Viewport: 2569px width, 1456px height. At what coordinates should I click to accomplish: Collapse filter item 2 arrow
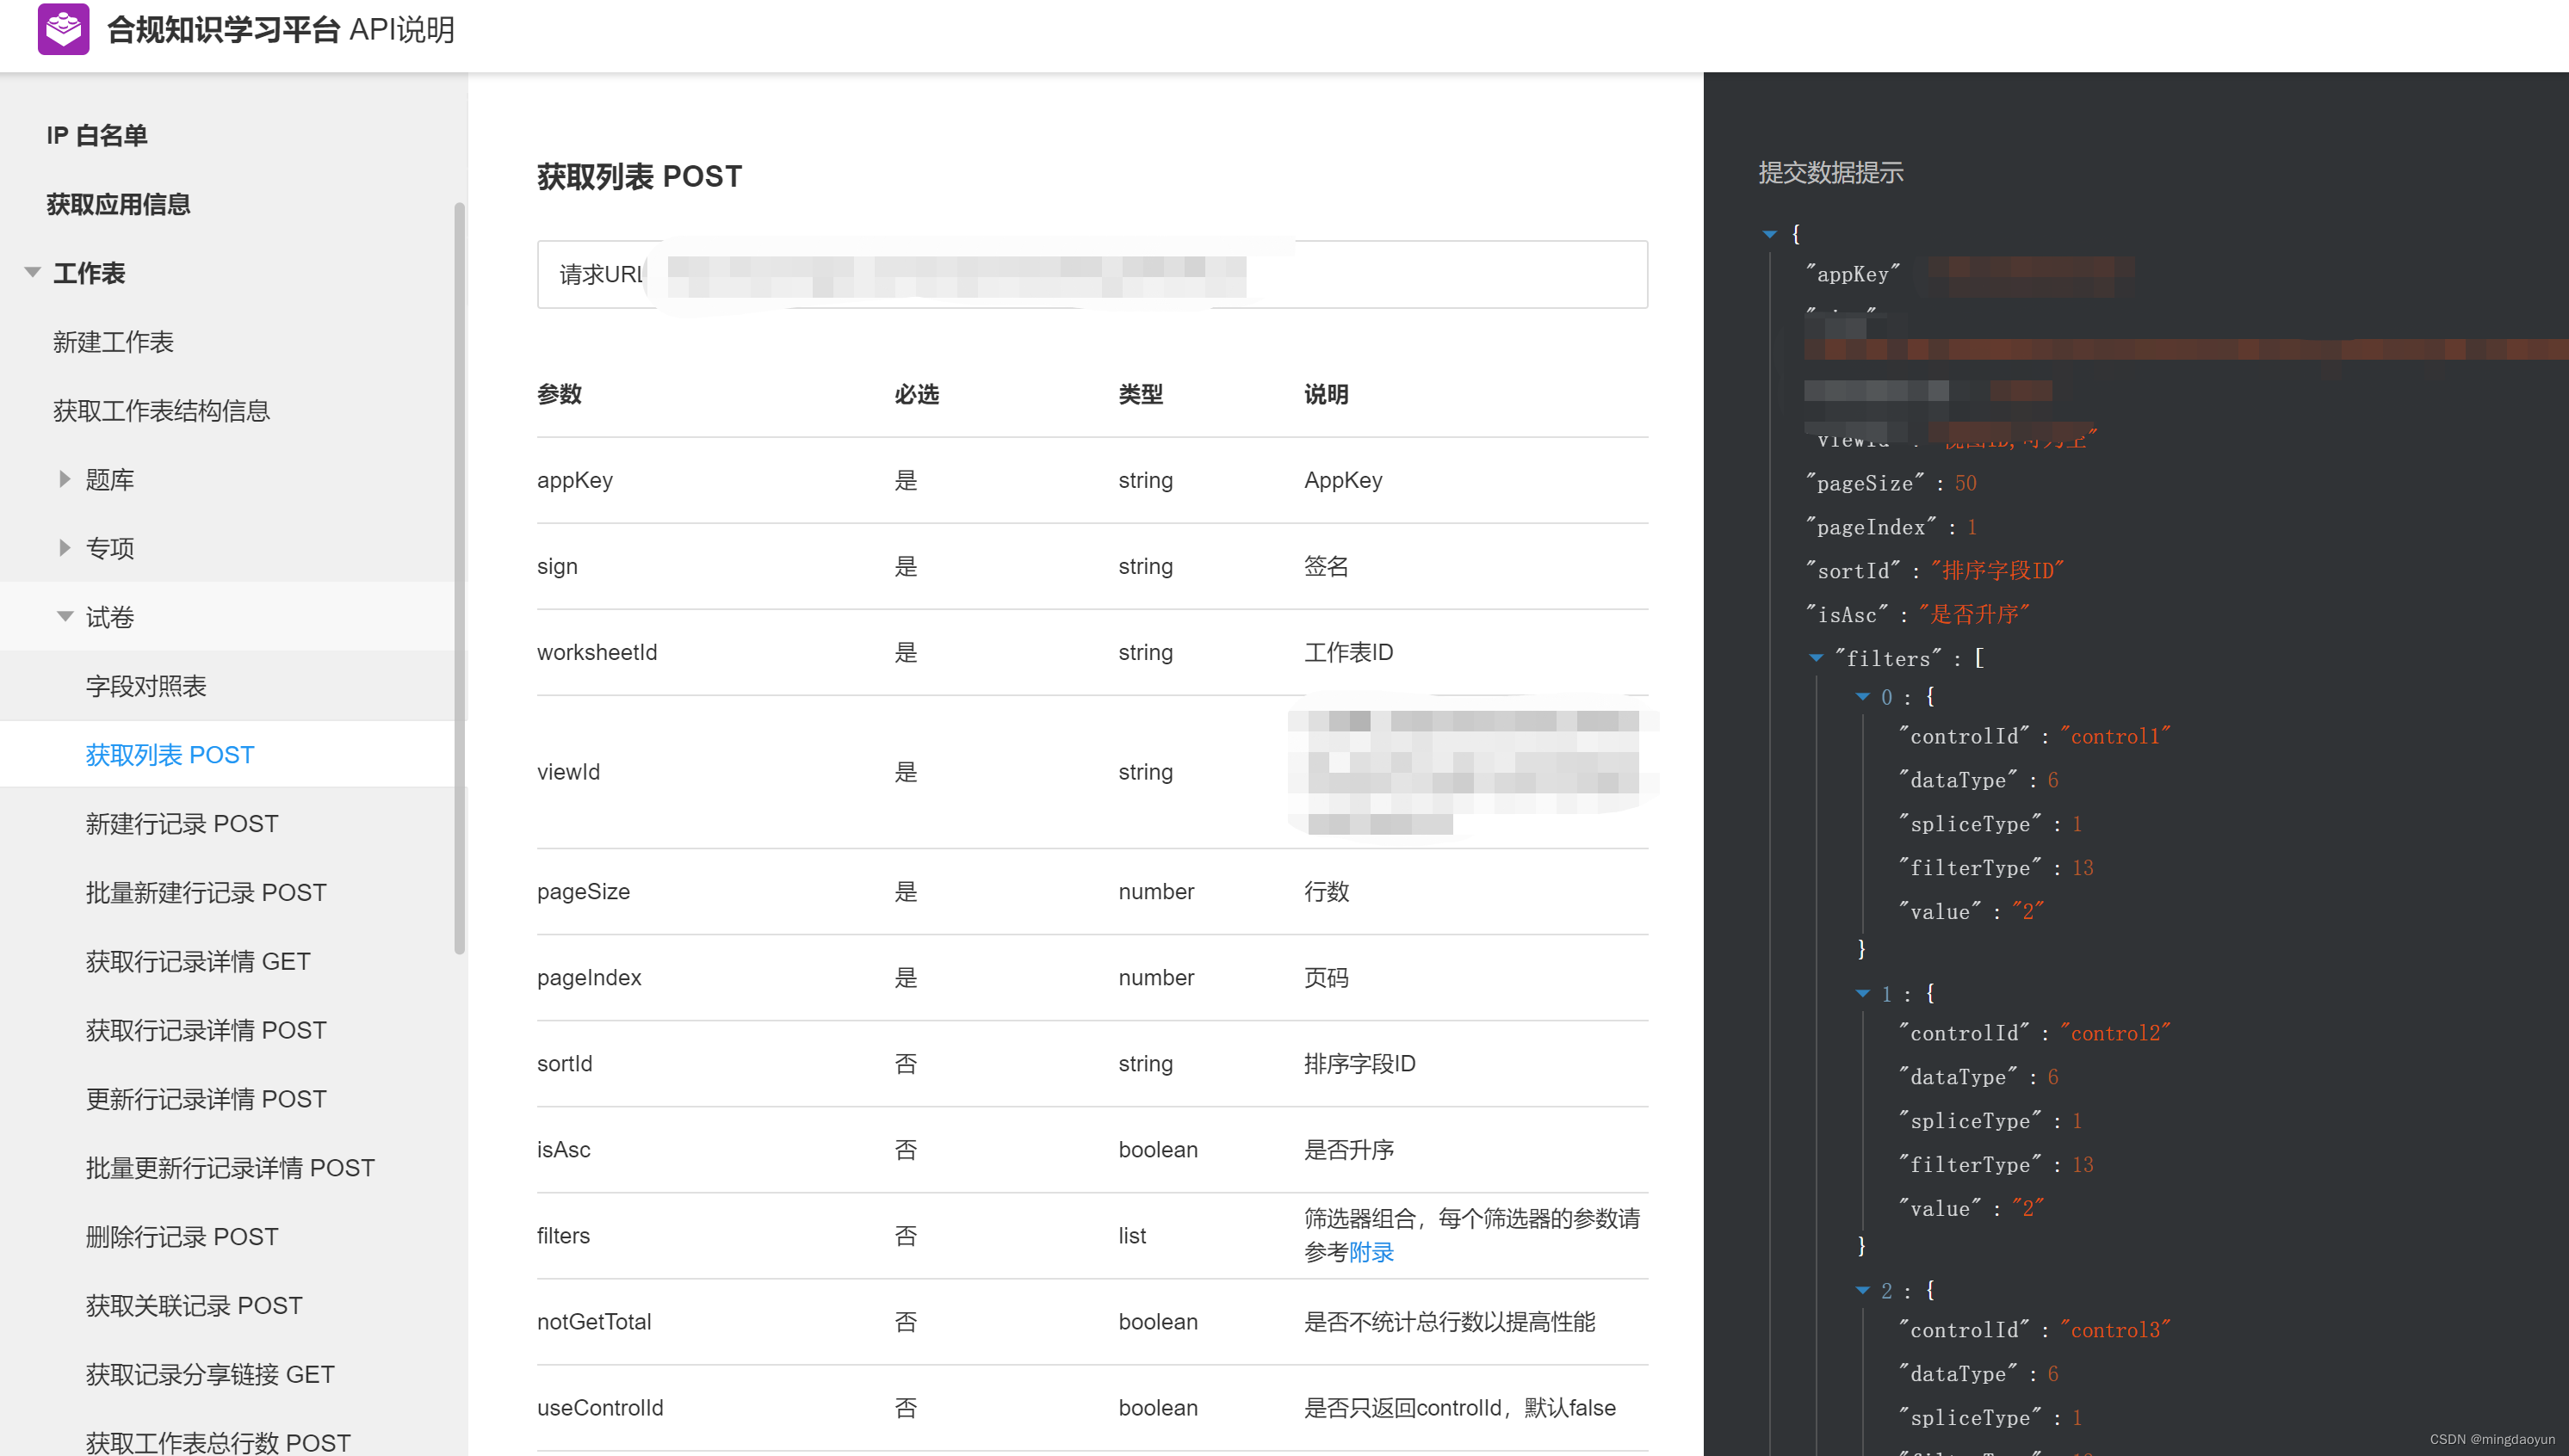pos(1861,1291)
